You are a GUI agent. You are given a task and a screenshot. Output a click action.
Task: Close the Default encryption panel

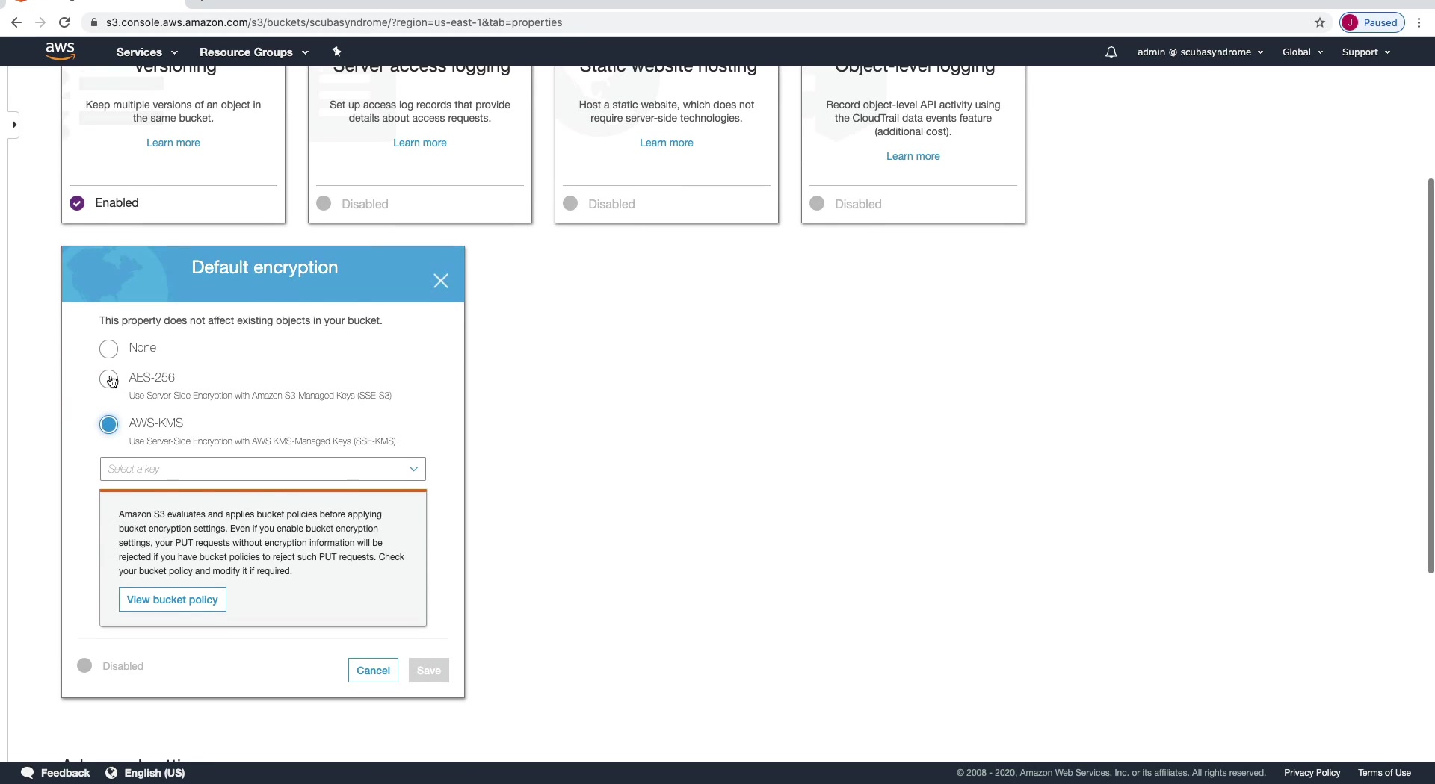point(441,281)
